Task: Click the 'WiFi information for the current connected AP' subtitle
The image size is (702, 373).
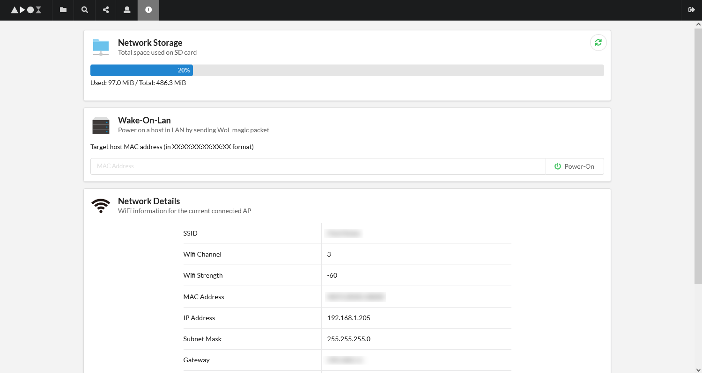Action: pyautogui.click(x=185, y=211)
